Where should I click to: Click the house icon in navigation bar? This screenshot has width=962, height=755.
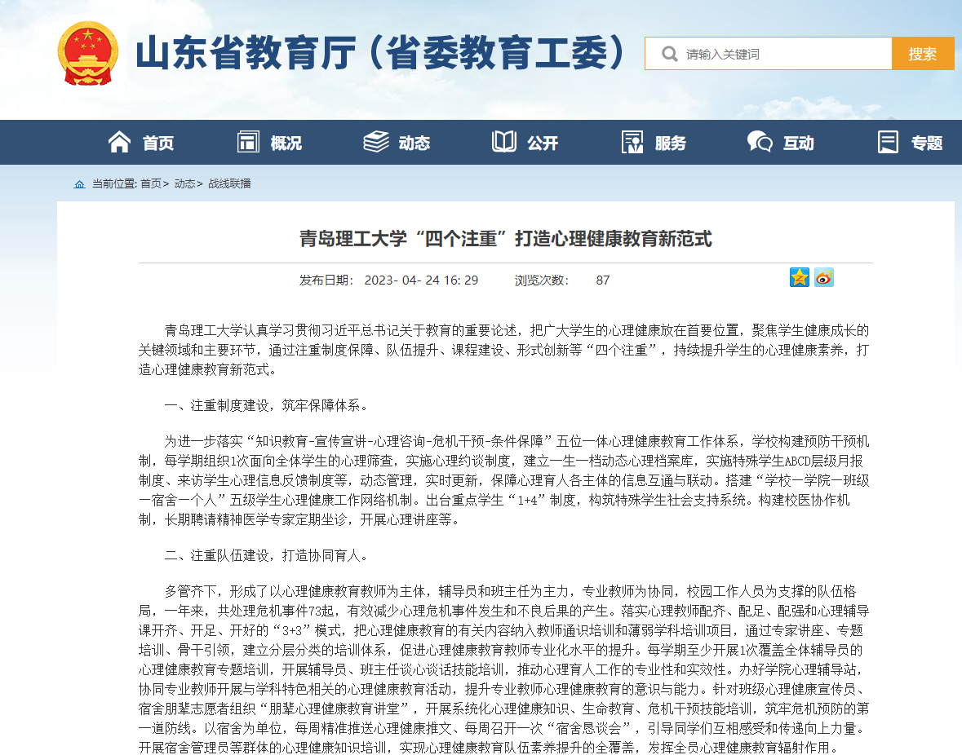coord(119,142)
